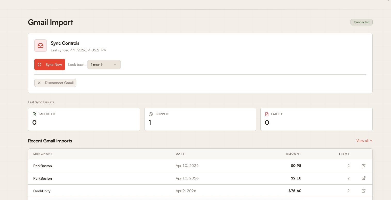Click the chevron on the 1 month selector
The width and height of the screenshot is (391, 200).
[x=116, y=65]
